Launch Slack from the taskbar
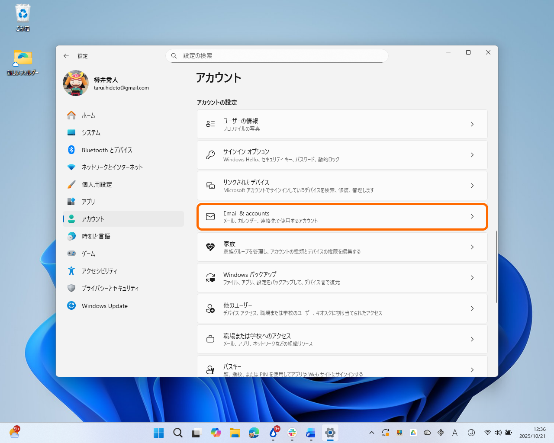Screen dimensions: 554x443 (292, 433)
